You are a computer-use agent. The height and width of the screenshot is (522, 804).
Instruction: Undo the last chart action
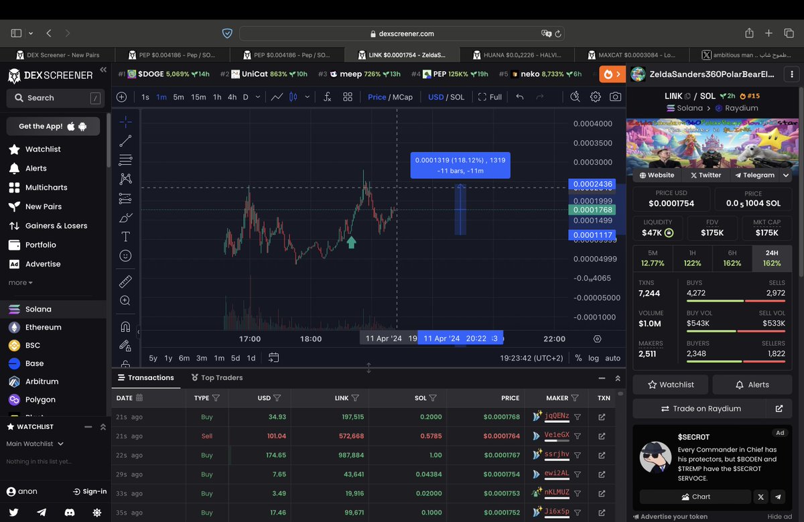coord(519,97)
